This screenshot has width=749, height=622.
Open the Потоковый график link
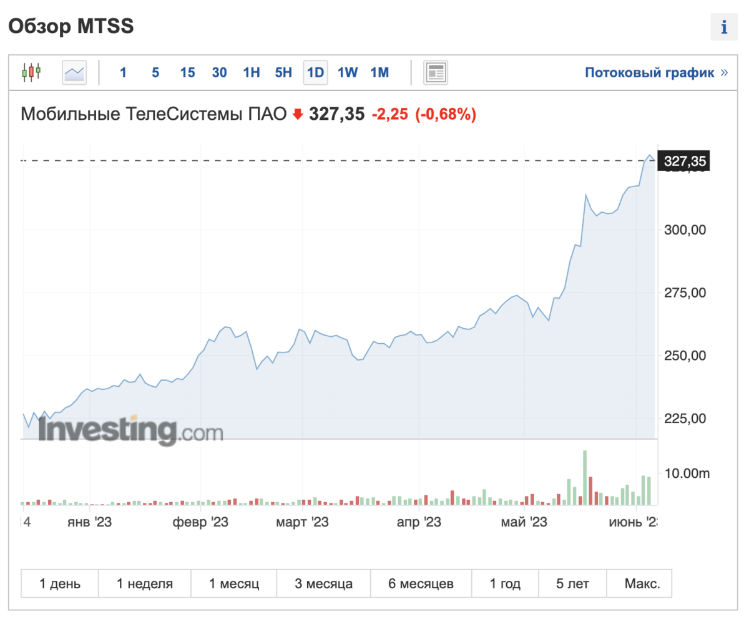pos(656,72)
